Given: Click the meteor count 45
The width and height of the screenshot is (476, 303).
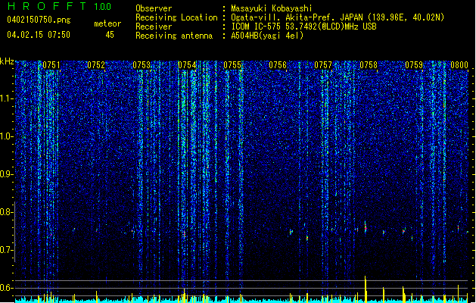Looking at the screenshot, I should click(x=110, y=35).
